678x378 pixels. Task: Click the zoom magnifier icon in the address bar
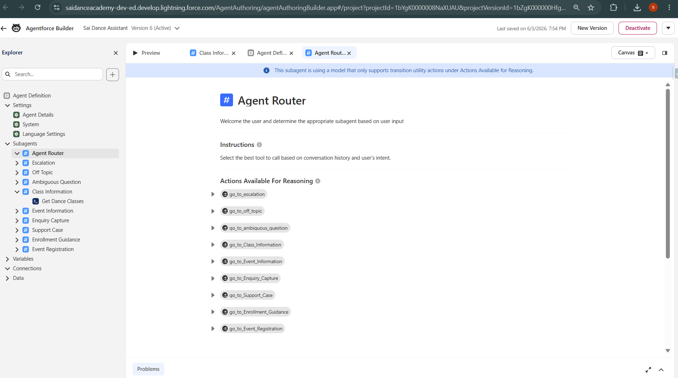click(576, 7)
